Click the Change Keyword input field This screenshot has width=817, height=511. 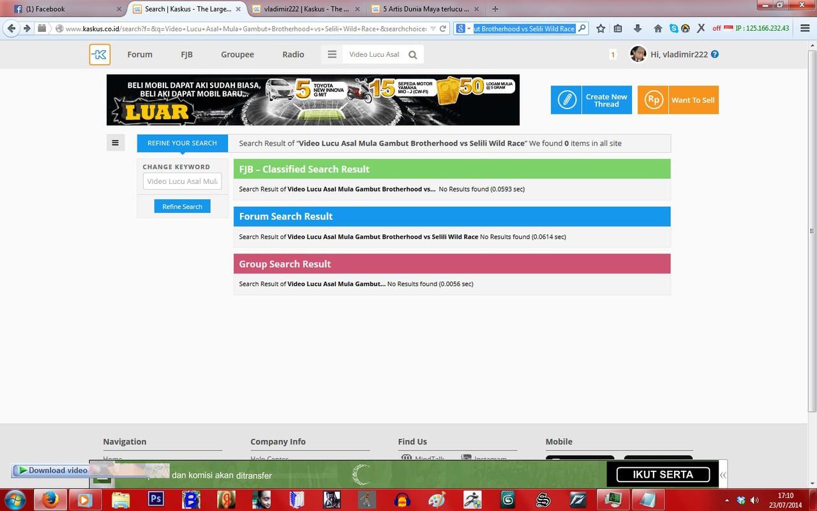[x=183, y=181]
